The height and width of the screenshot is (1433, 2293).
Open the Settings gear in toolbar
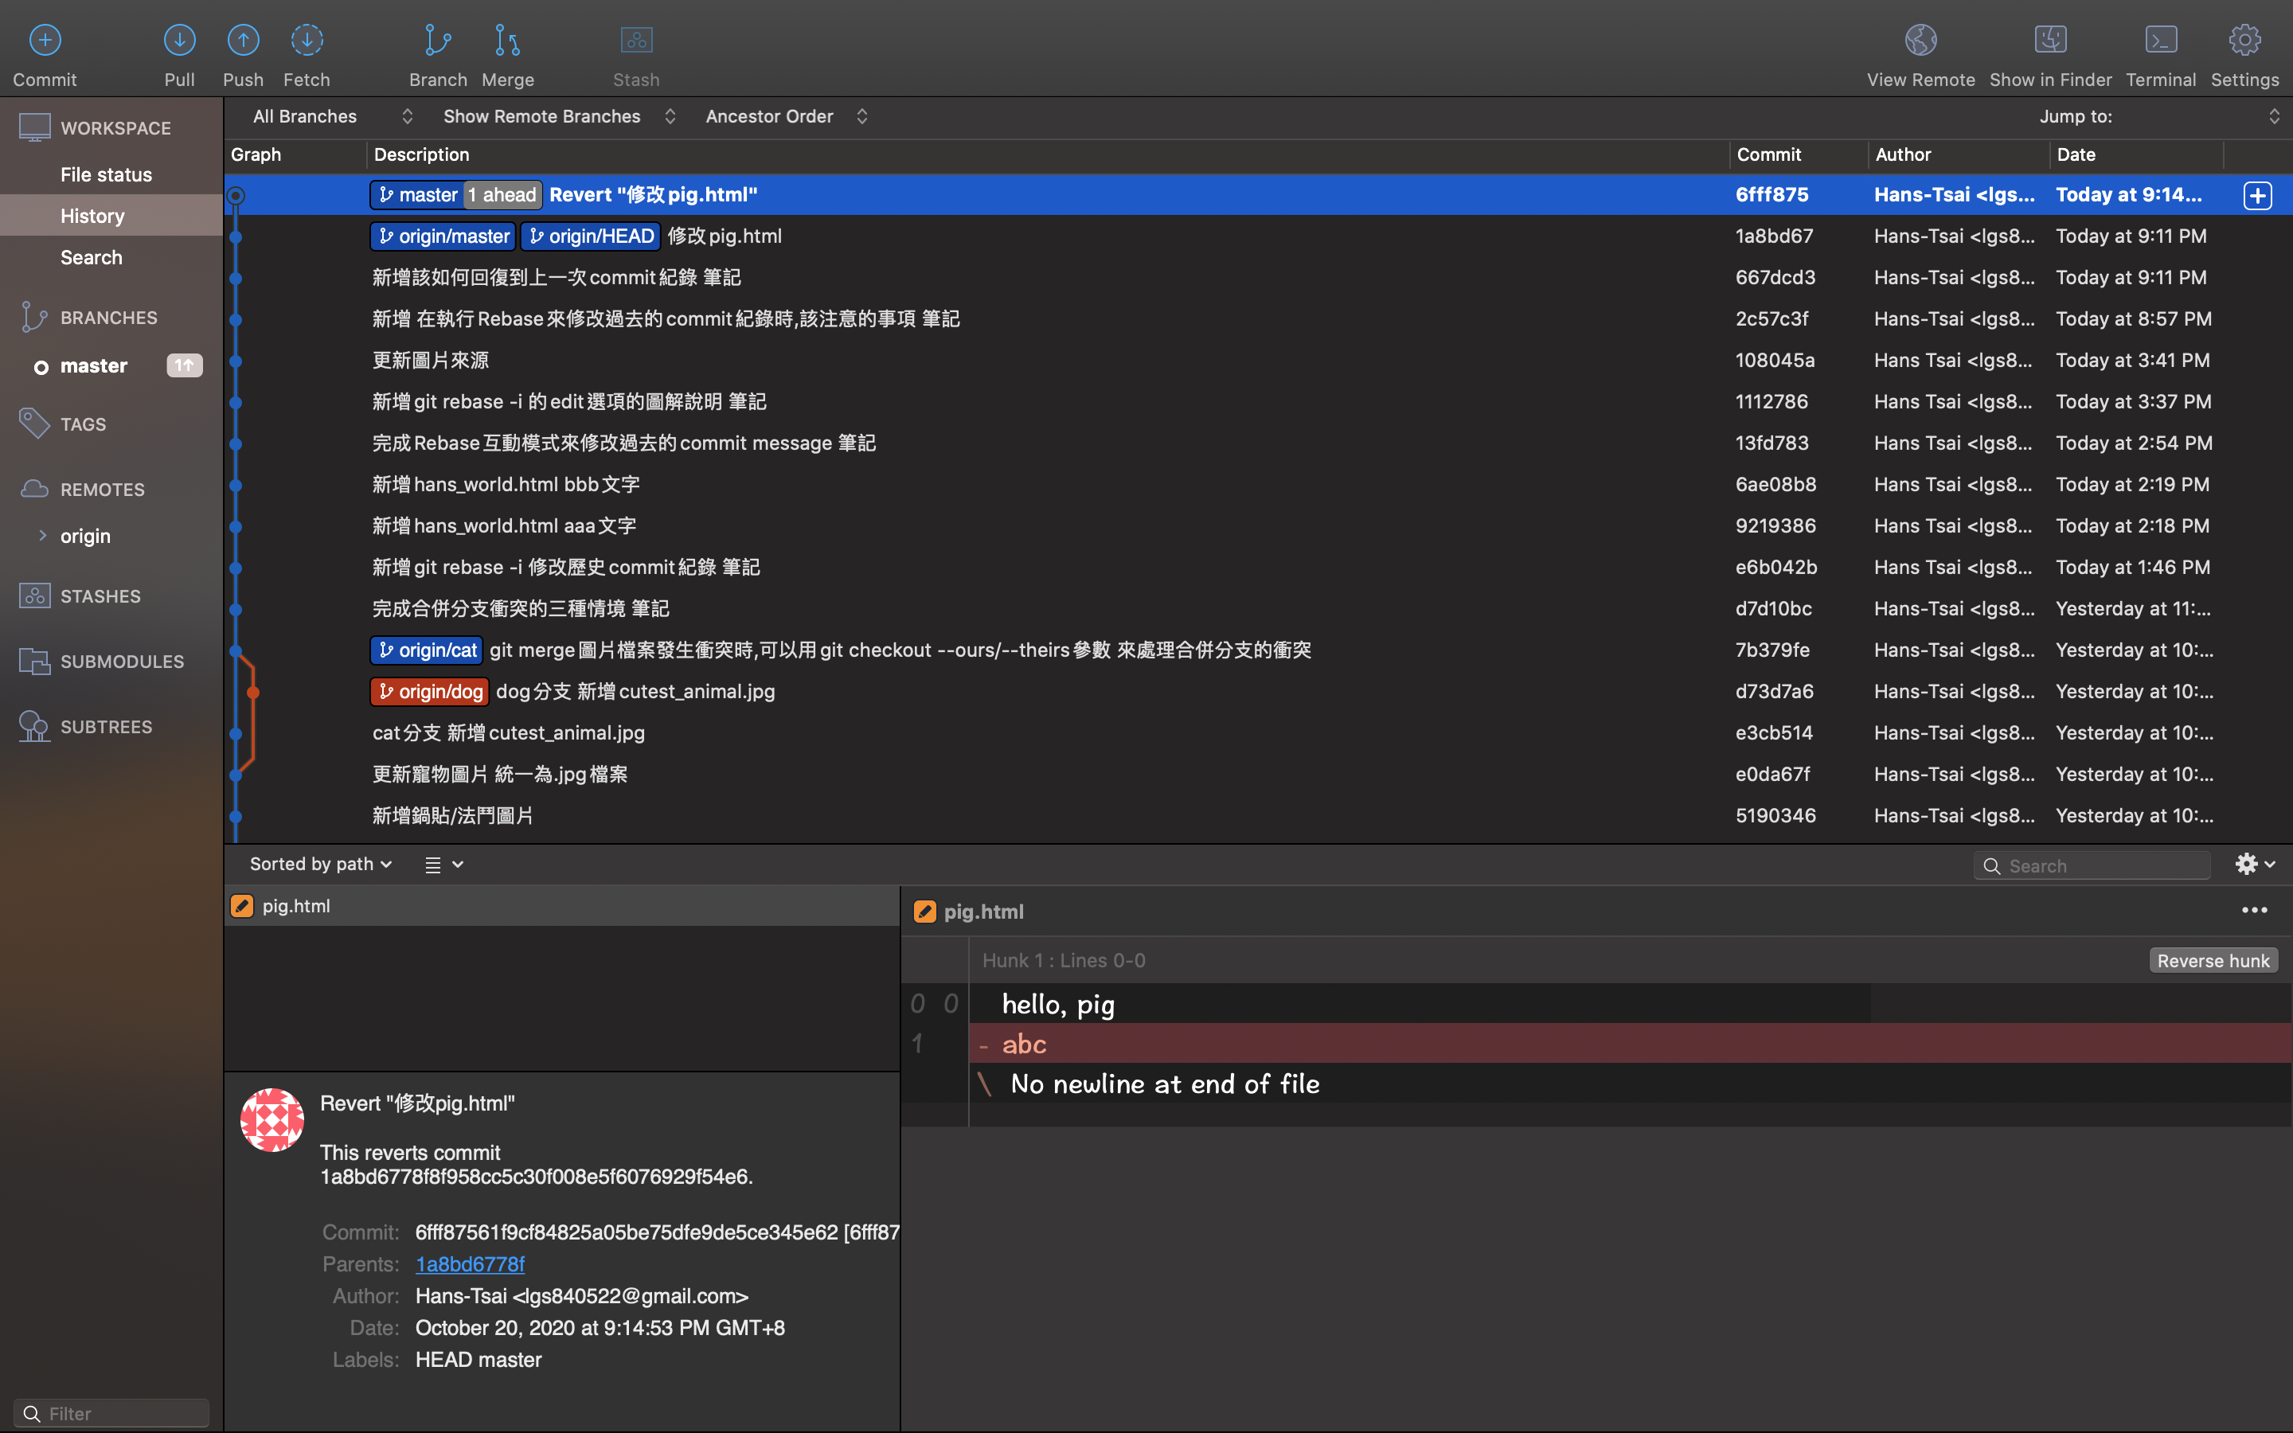[x=2244, y=40]
